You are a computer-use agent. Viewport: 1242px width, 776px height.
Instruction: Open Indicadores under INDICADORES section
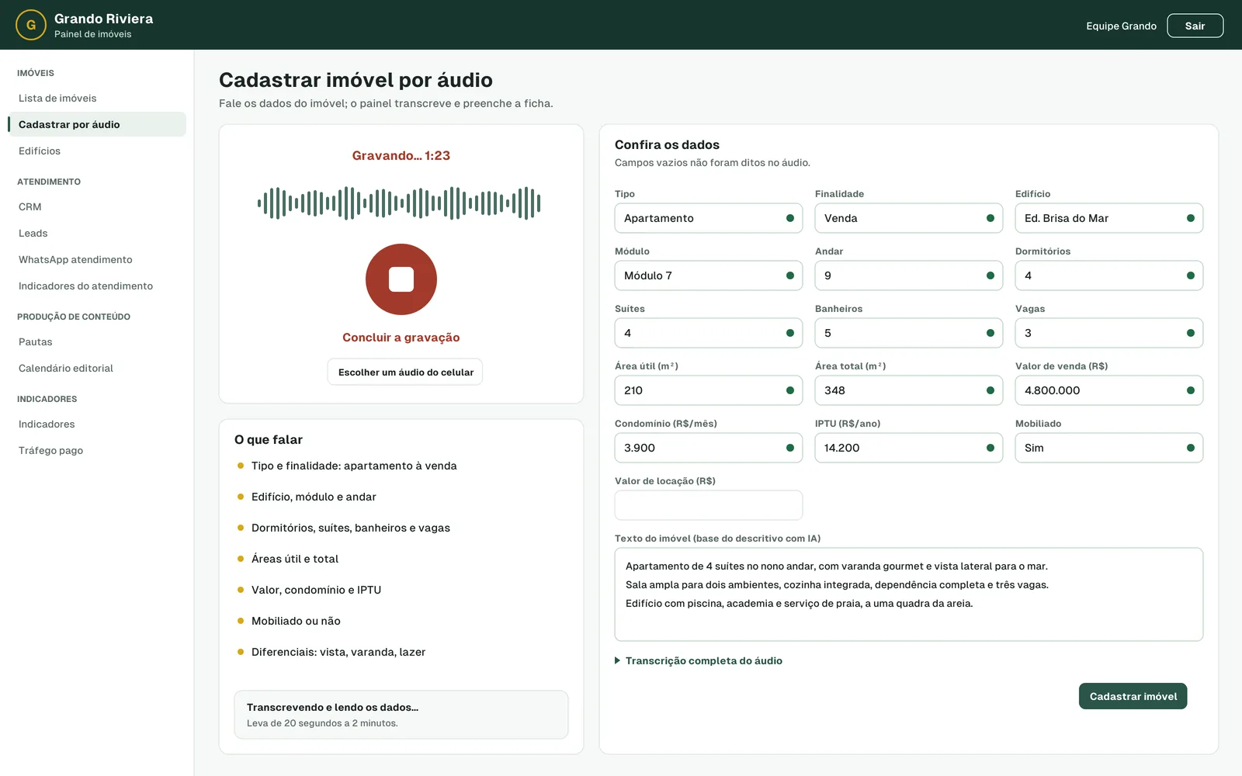97,424
